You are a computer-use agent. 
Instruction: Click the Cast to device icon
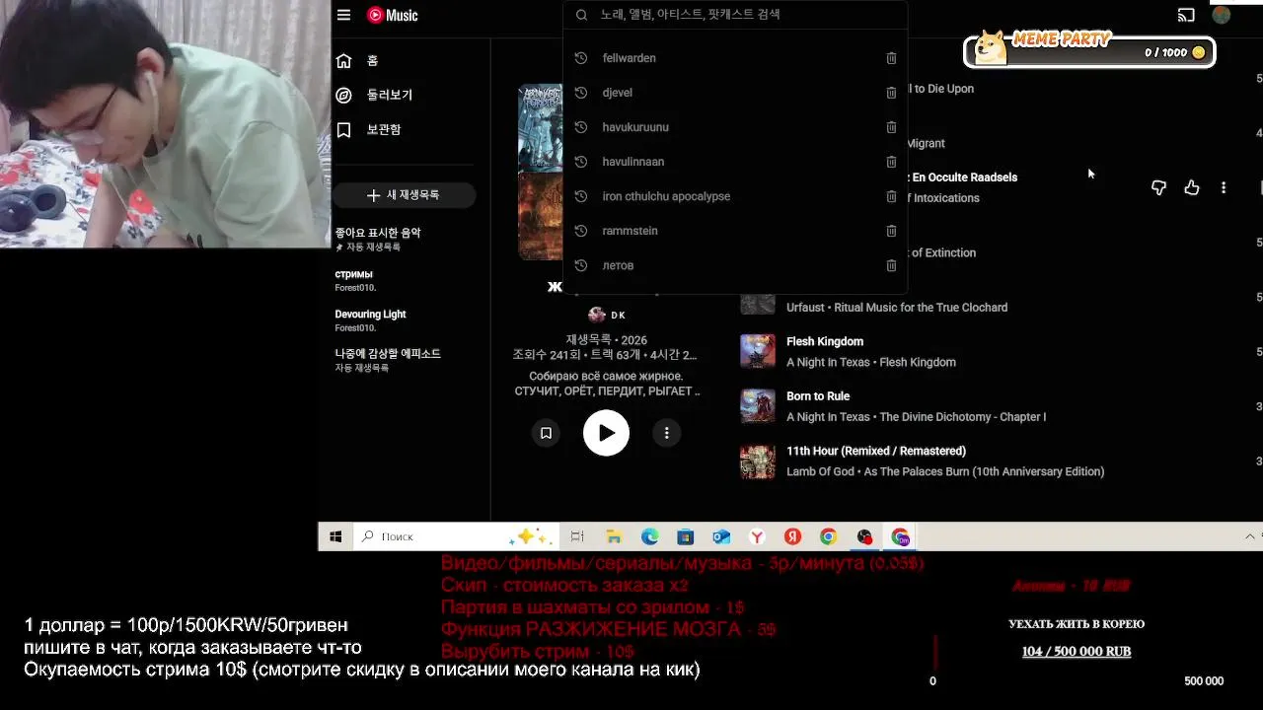1186,15
